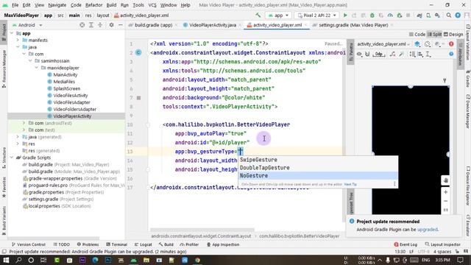Open the Terminal tool window
The image size is (471, 265).
(x=116, y=244)
